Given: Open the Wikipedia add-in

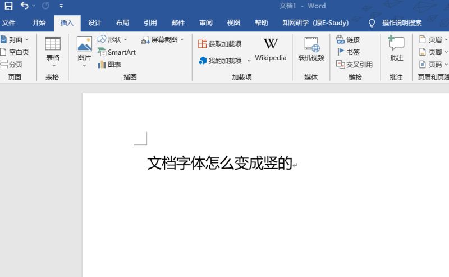Looking at the screenshot, I should point(271,49).
